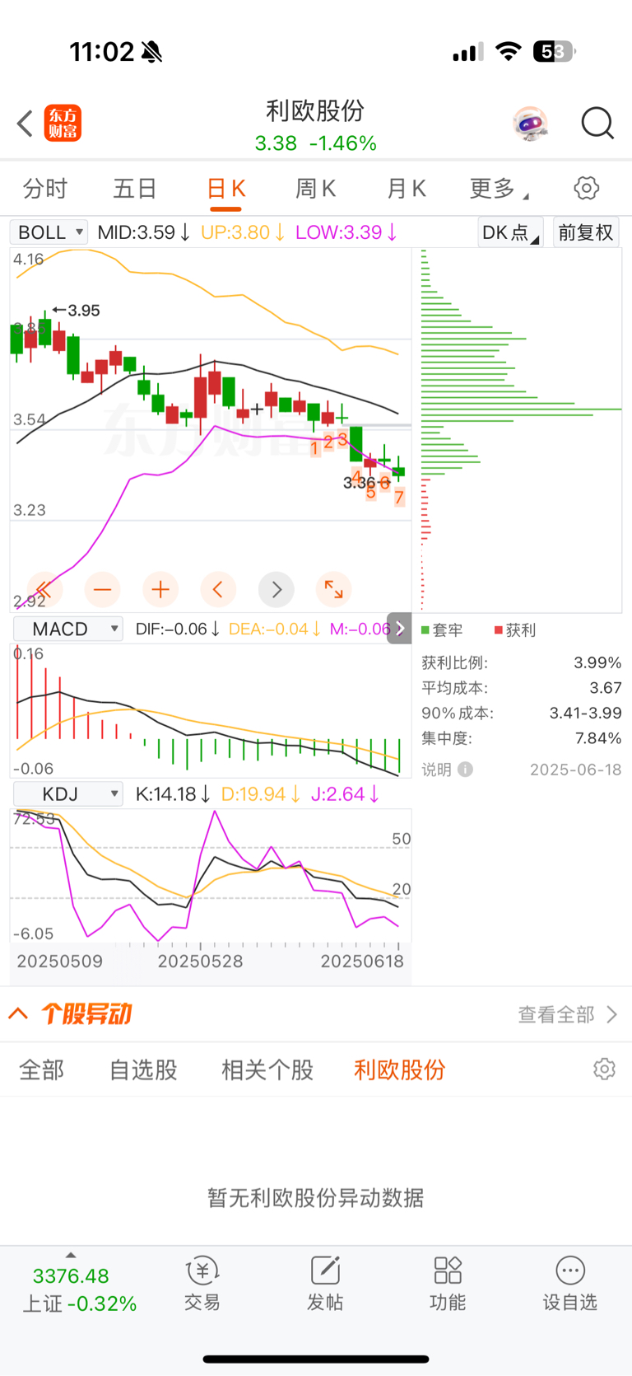This screenshot has height=1376, width=632.
Task: Tap 集中度 7.84% value
Action: 597,737
